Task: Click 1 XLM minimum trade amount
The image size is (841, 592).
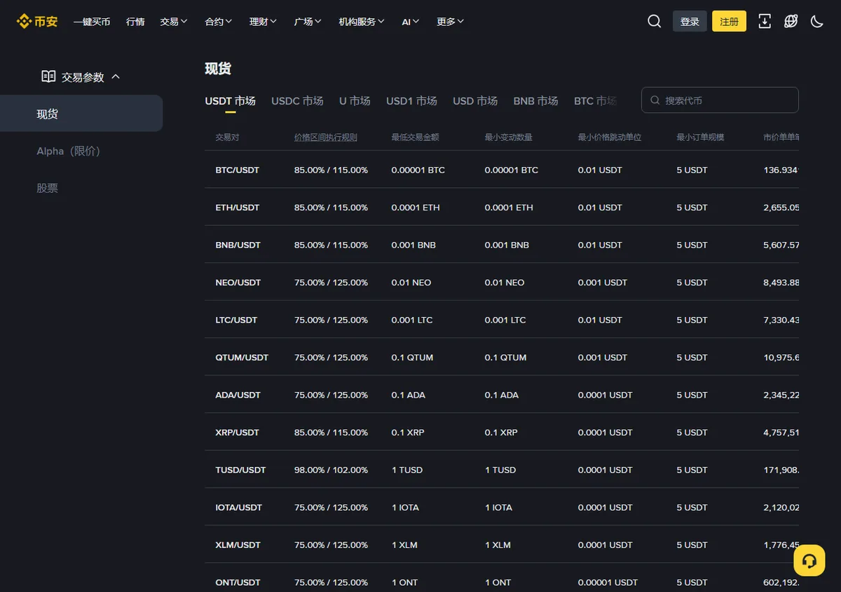Action: (404, 545)
